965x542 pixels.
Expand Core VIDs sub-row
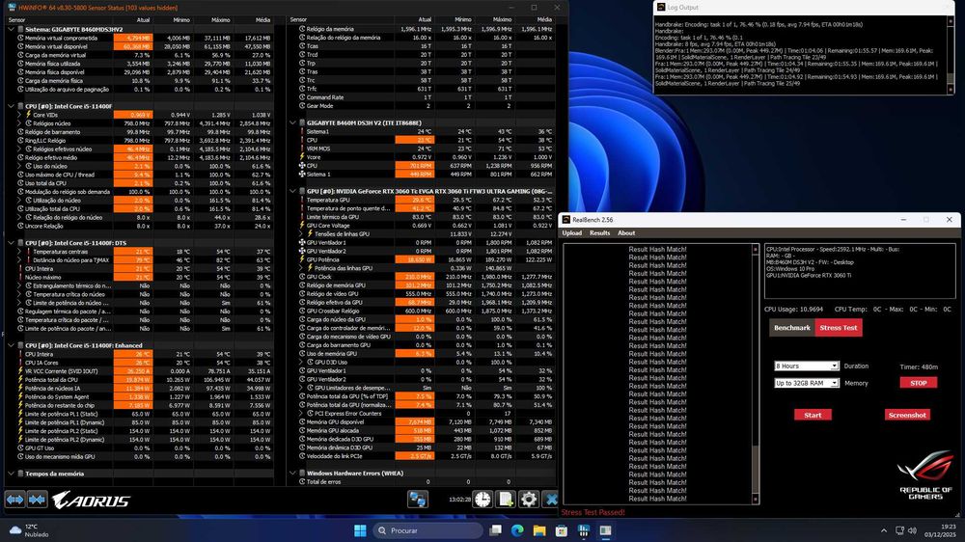19,115
